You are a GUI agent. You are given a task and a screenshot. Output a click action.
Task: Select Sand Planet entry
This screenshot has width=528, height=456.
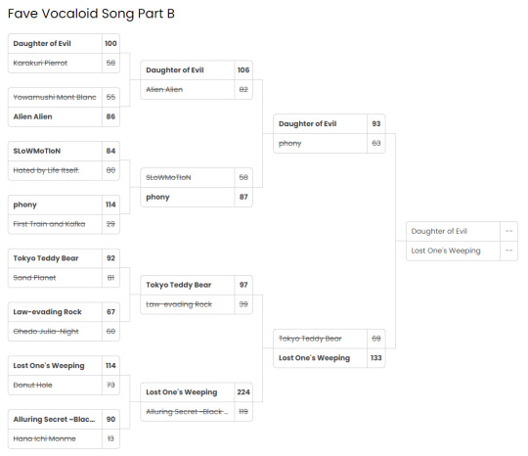pyautogui.click(x=64, y=278)
